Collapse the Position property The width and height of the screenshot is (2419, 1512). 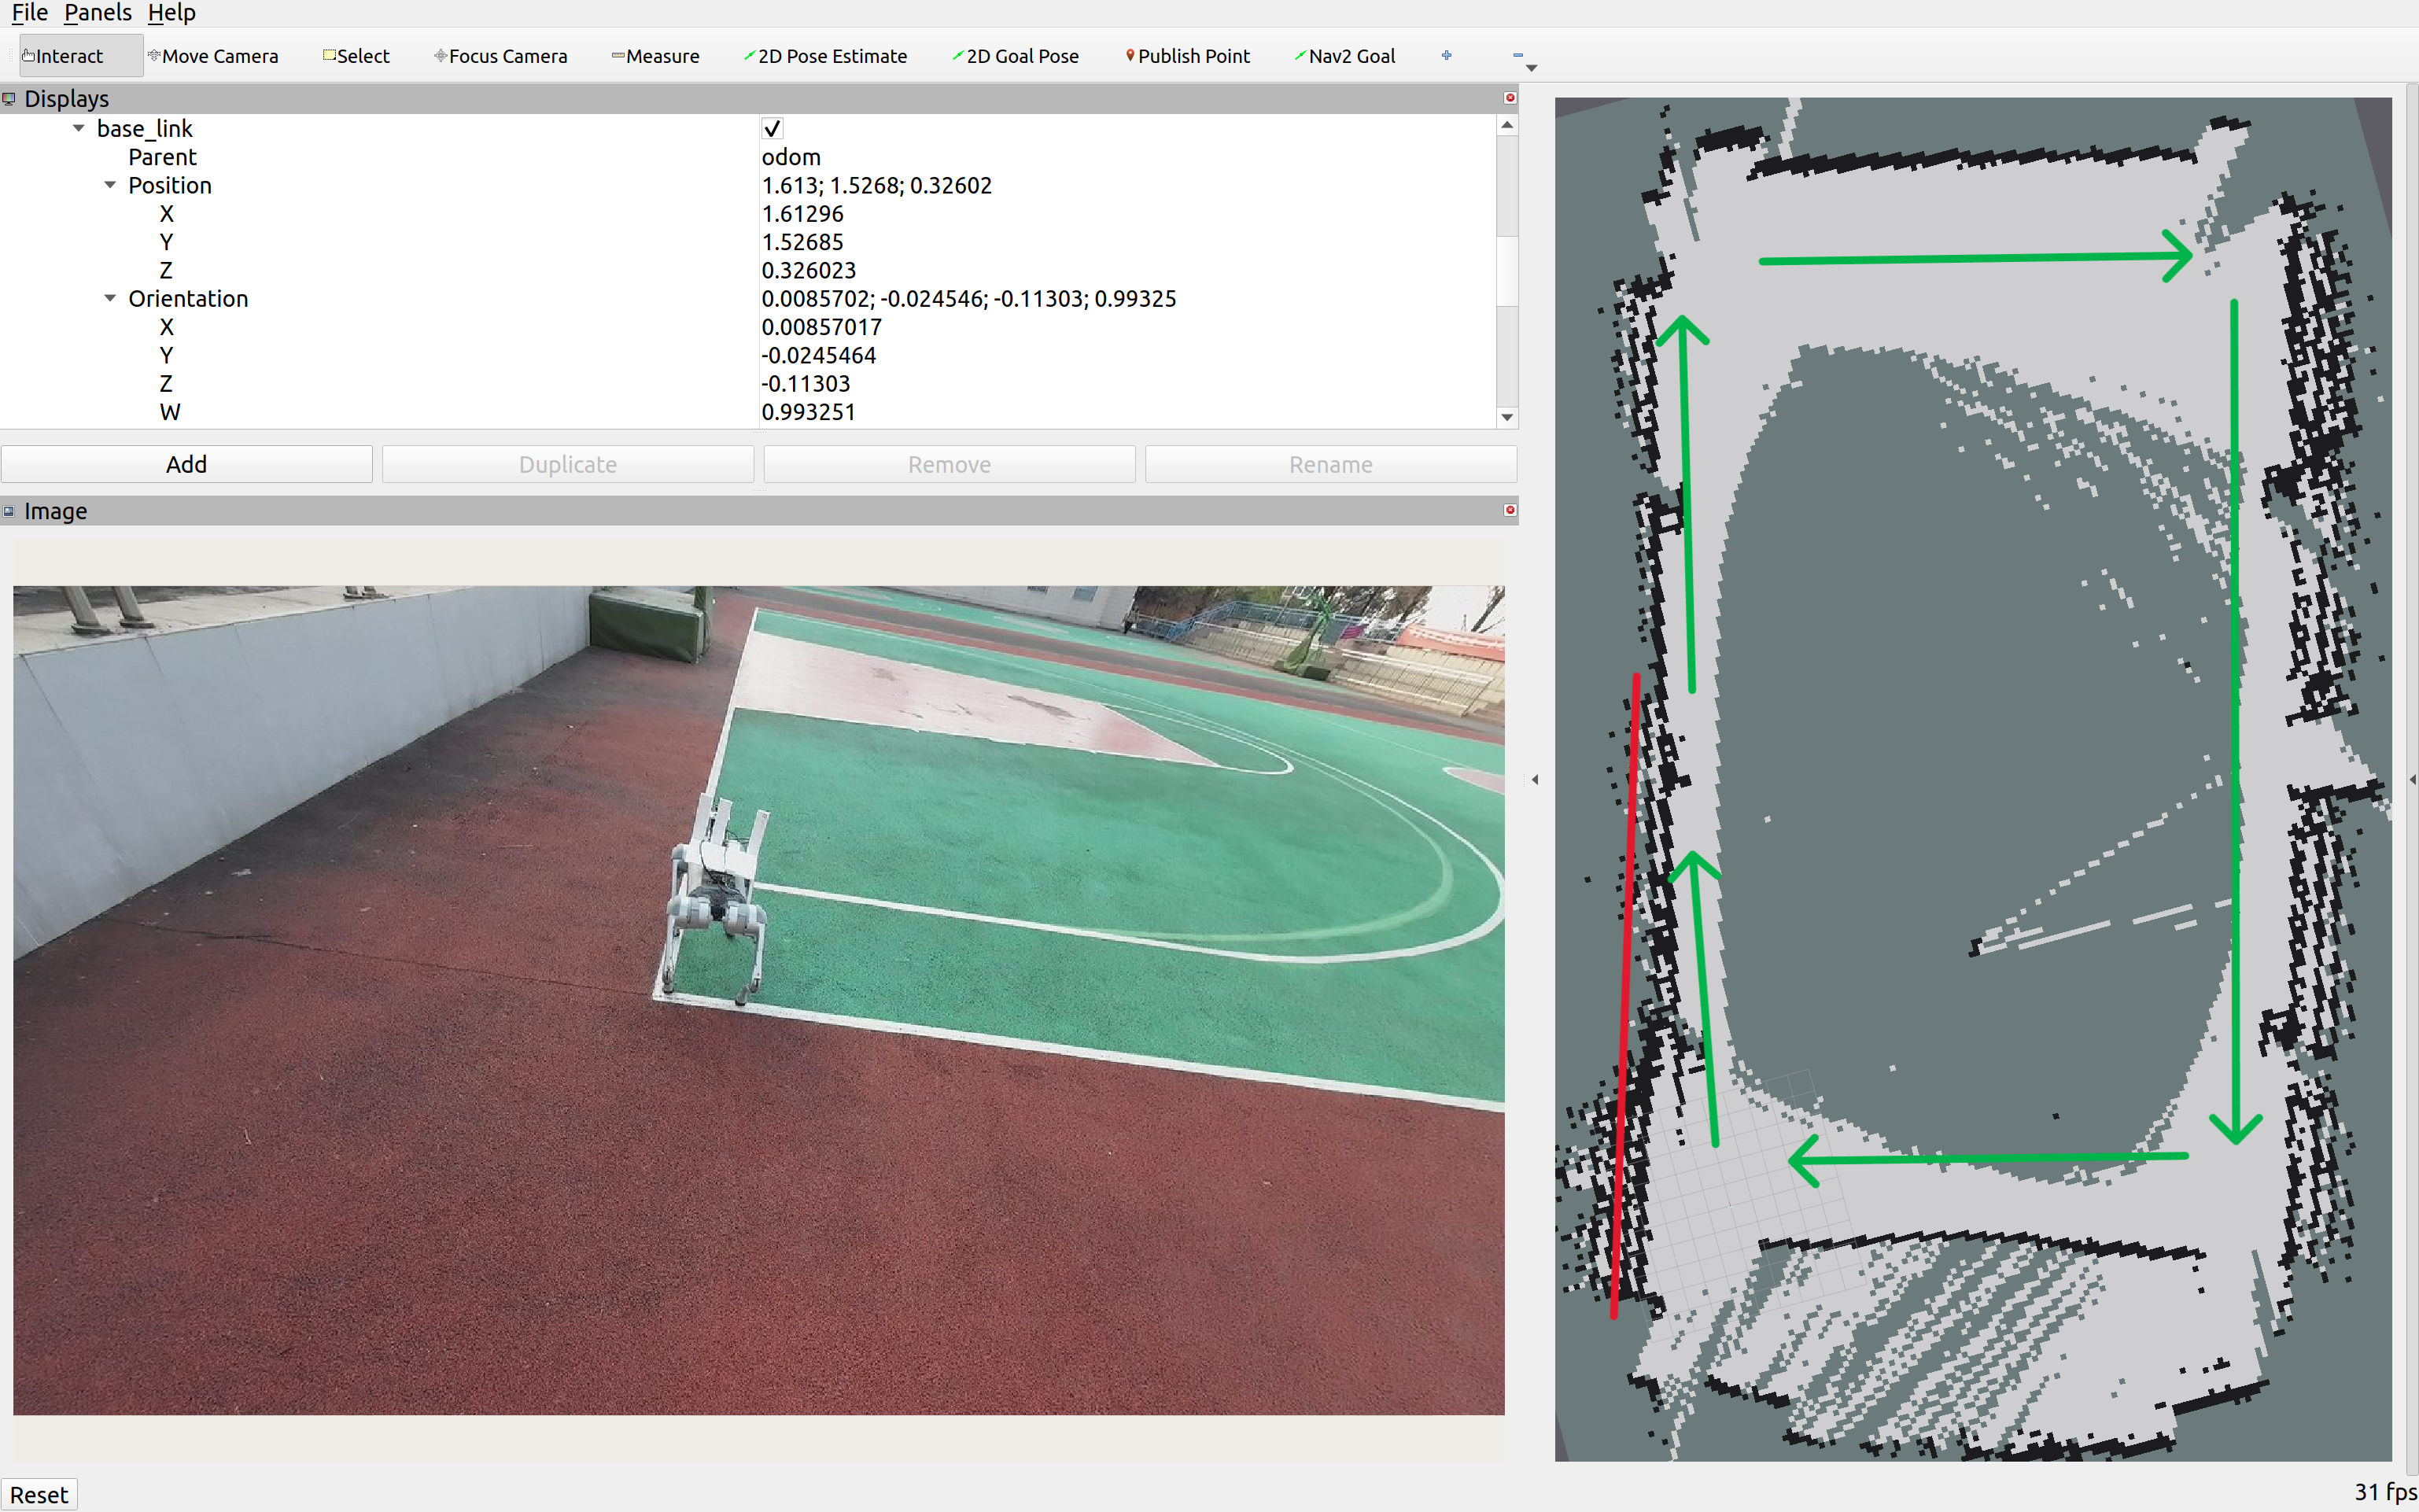(110, 185)
